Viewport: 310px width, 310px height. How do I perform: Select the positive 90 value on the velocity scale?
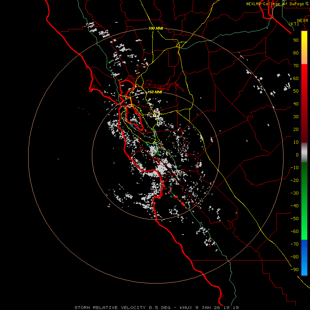pyautogui.click(x=296, y=40)
